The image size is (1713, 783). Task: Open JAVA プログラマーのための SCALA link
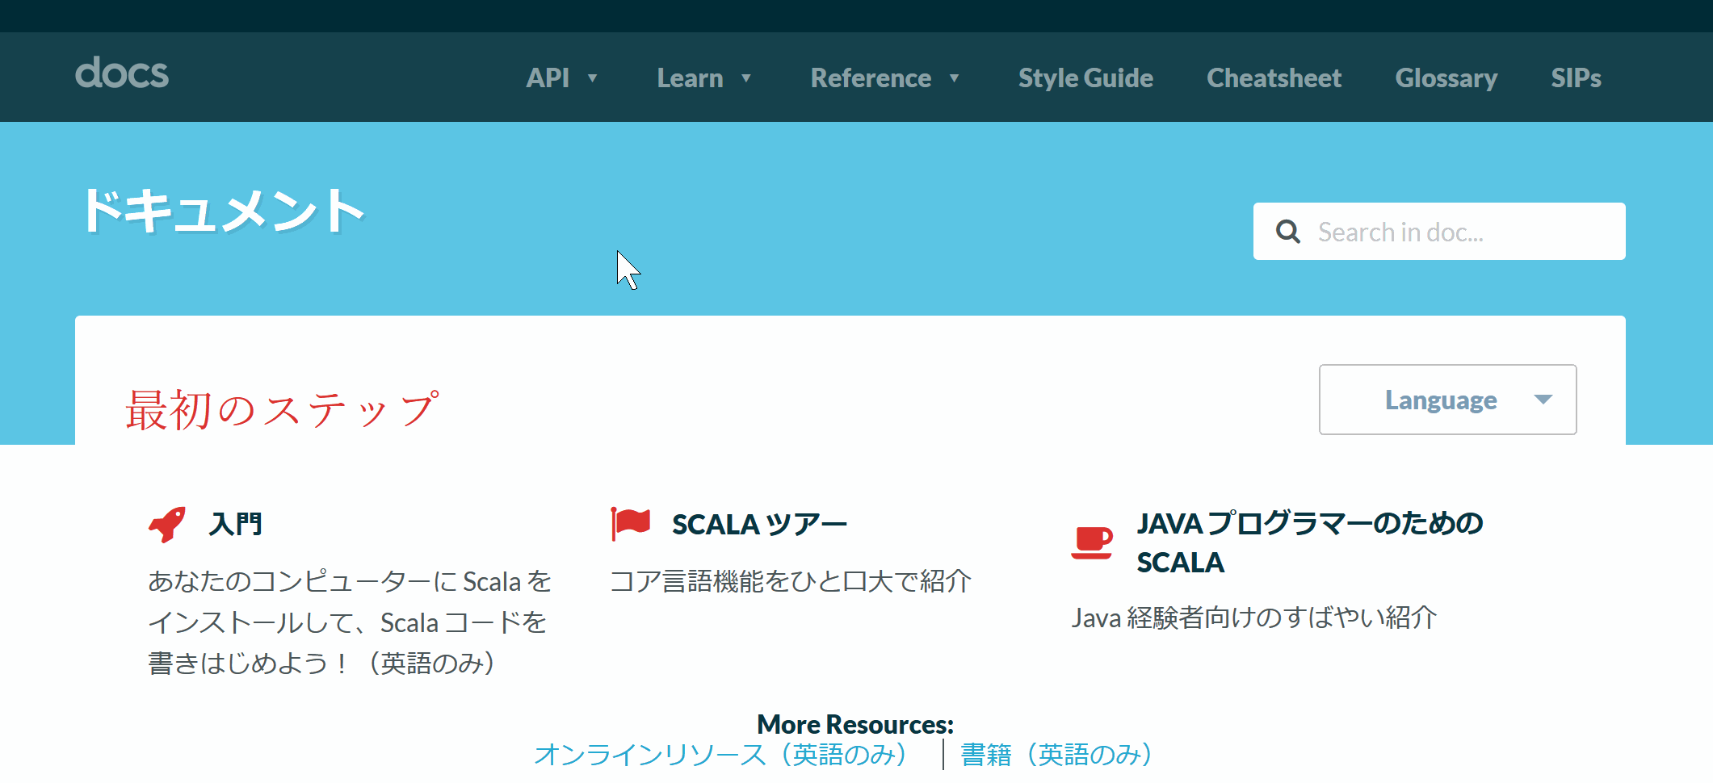tap(1310, 542)
